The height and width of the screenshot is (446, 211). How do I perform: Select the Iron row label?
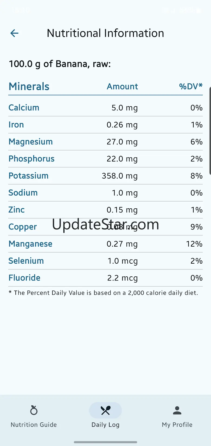(16, 125)
